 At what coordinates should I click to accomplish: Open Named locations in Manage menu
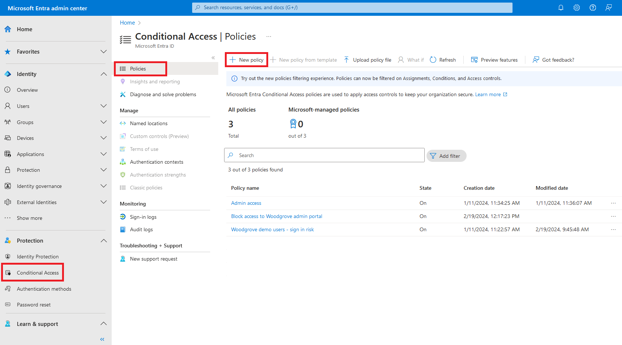[x=148, y=123]
